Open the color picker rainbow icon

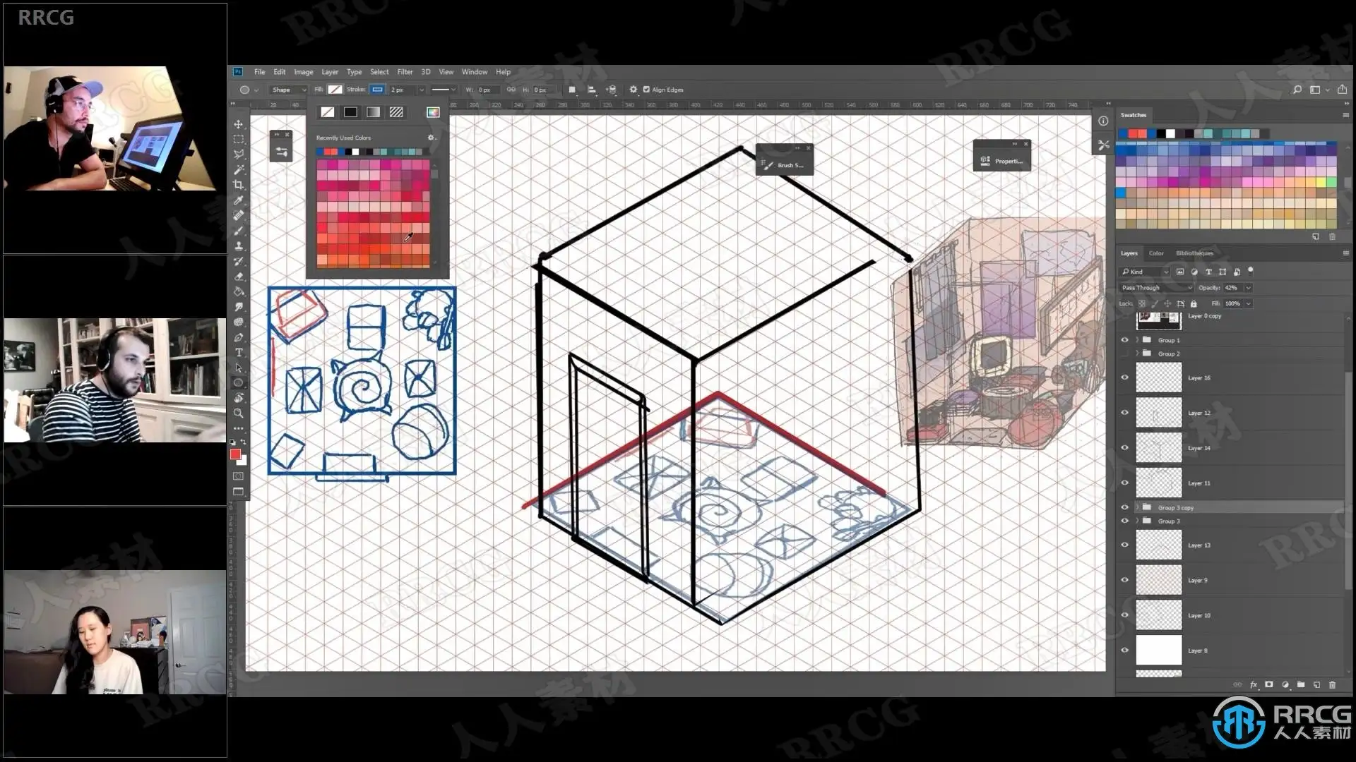coord(433,112)
